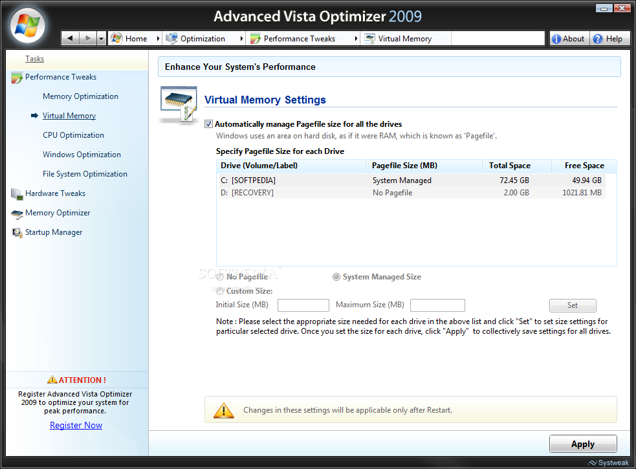This screenshot has height=469, width=636.
Task: Click the Startup Manager sidebar icon
Action: (17, 233)
